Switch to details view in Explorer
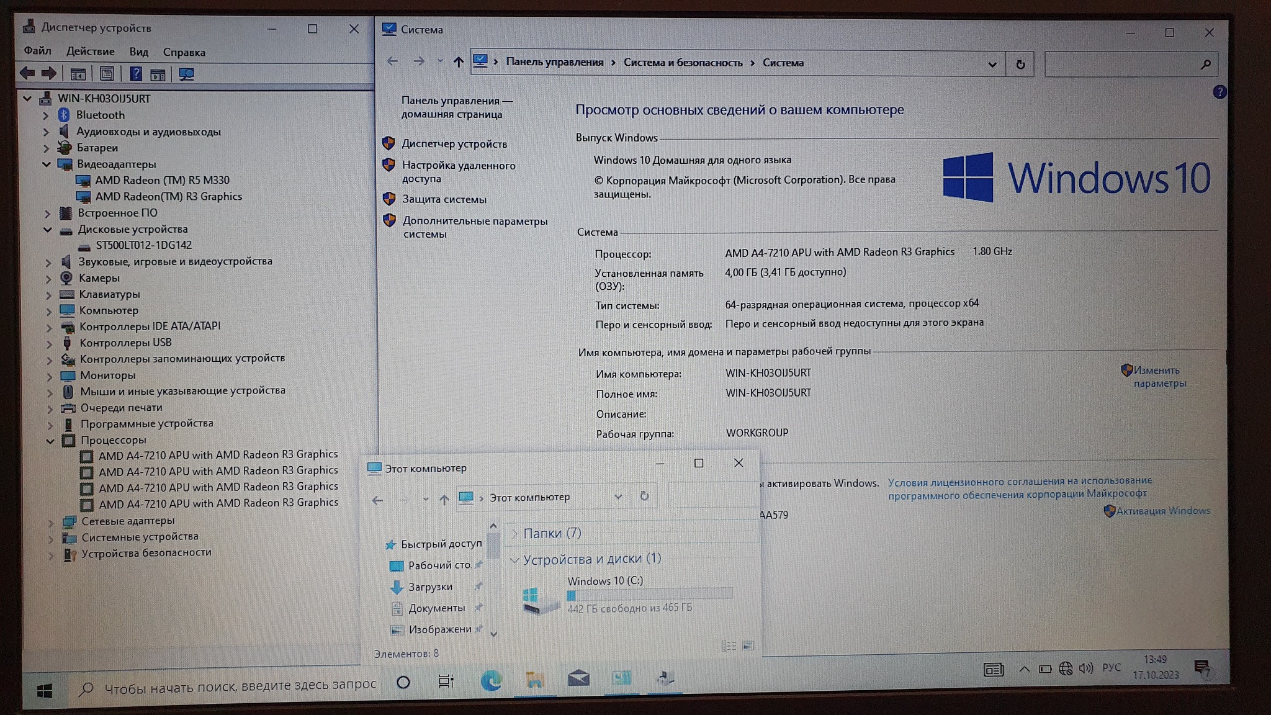Screen dimensions: 1271x715 point(729,646)
